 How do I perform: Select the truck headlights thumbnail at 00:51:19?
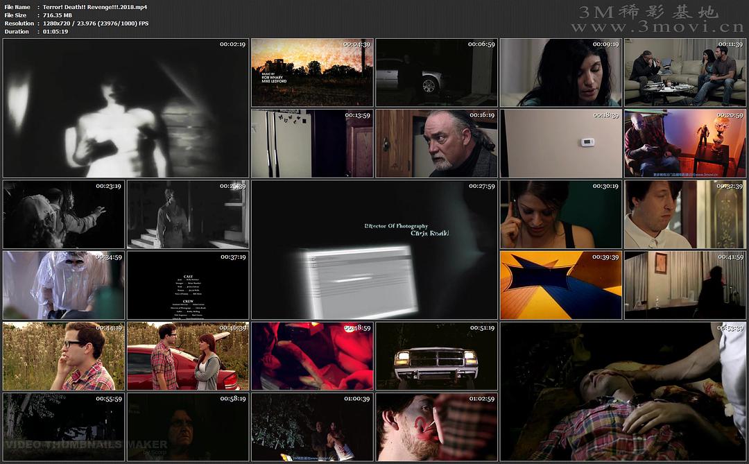pyautogui.click(x=436, y=356)
